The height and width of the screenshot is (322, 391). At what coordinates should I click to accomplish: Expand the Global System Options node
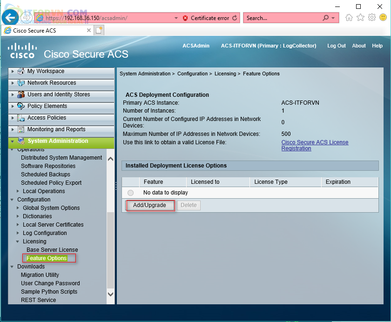[x=18, y=208]
